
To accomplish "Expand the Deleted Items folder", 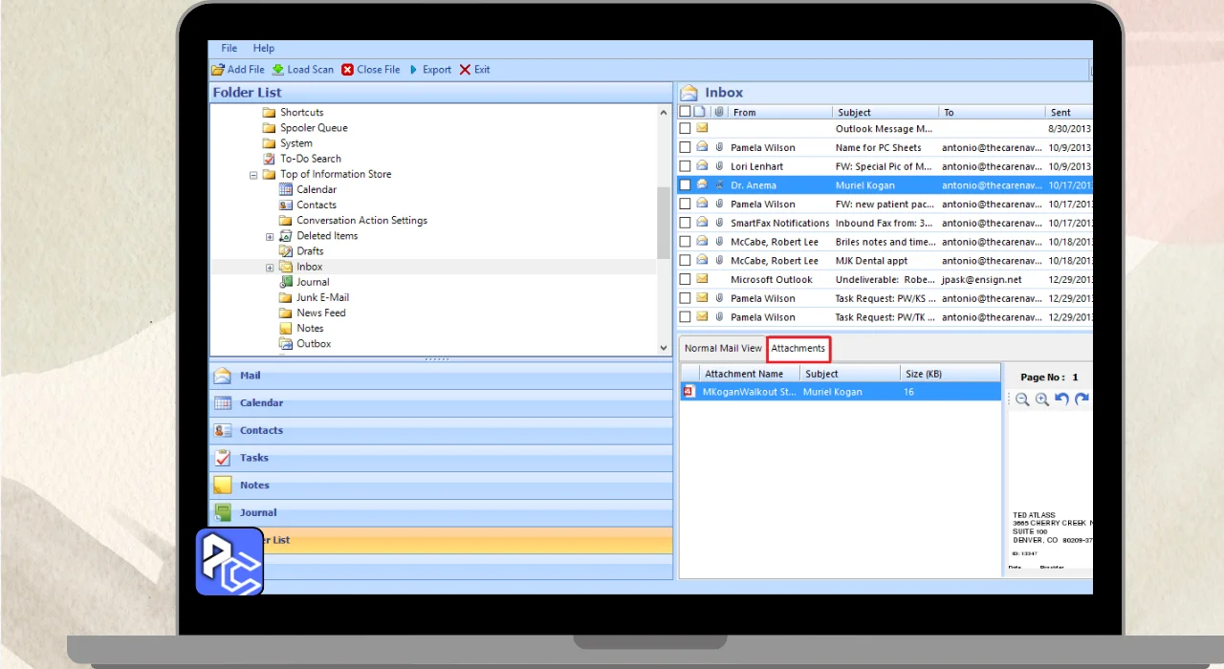I will point(270,236).
